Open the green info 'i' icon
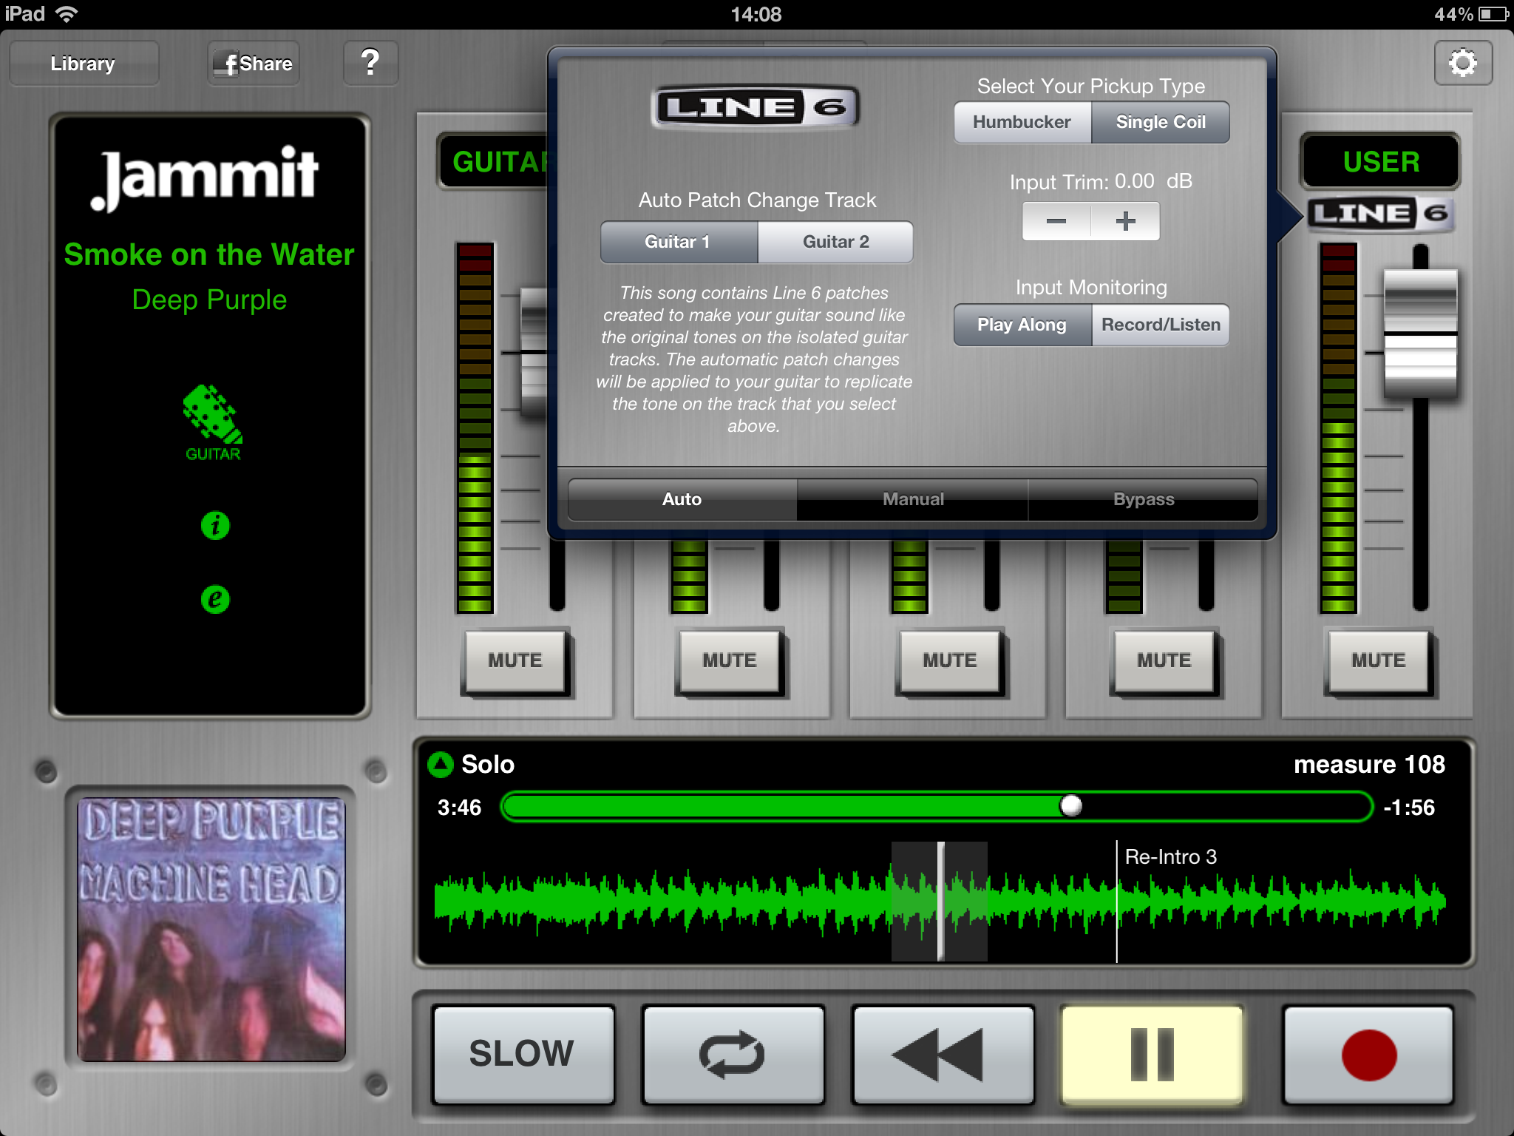1514x1136 pixels. pyautogui.click(x=215, y=525)
